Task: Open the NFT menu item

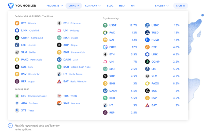Action: tap(133, 6)
